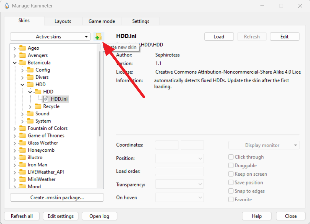
Task: Click the Rainmeter droplet icon in title bar
Action: tap(7, 6)
